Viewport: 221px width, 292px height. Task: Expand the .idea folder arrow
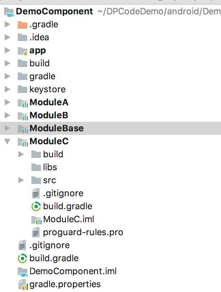click(x=7, y=38)
